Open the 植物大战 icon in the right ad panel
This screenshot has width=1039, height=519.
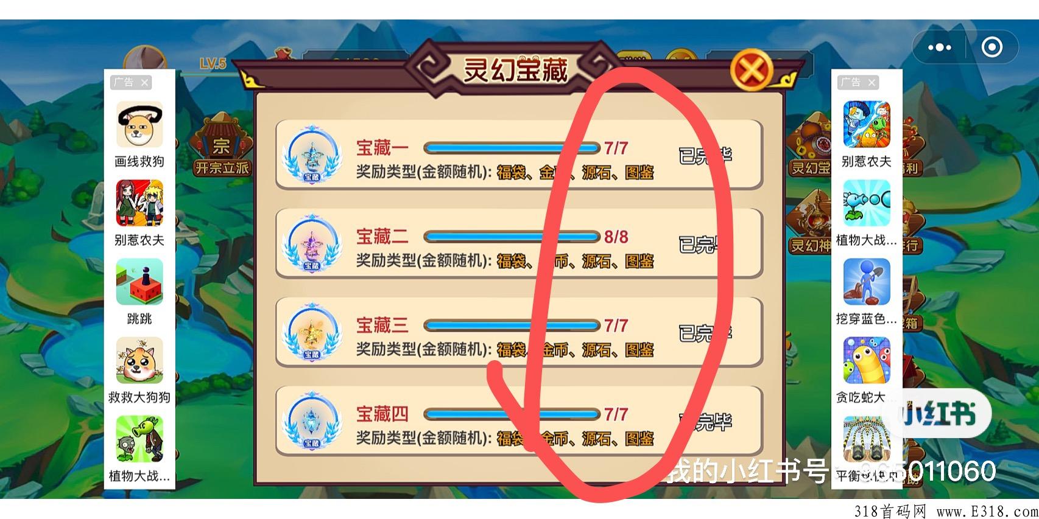coord(867,204)
